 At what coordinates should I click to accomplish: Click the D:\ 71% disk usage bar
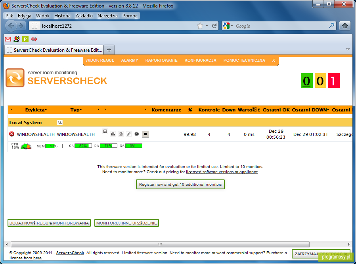[x=109, y=145]
